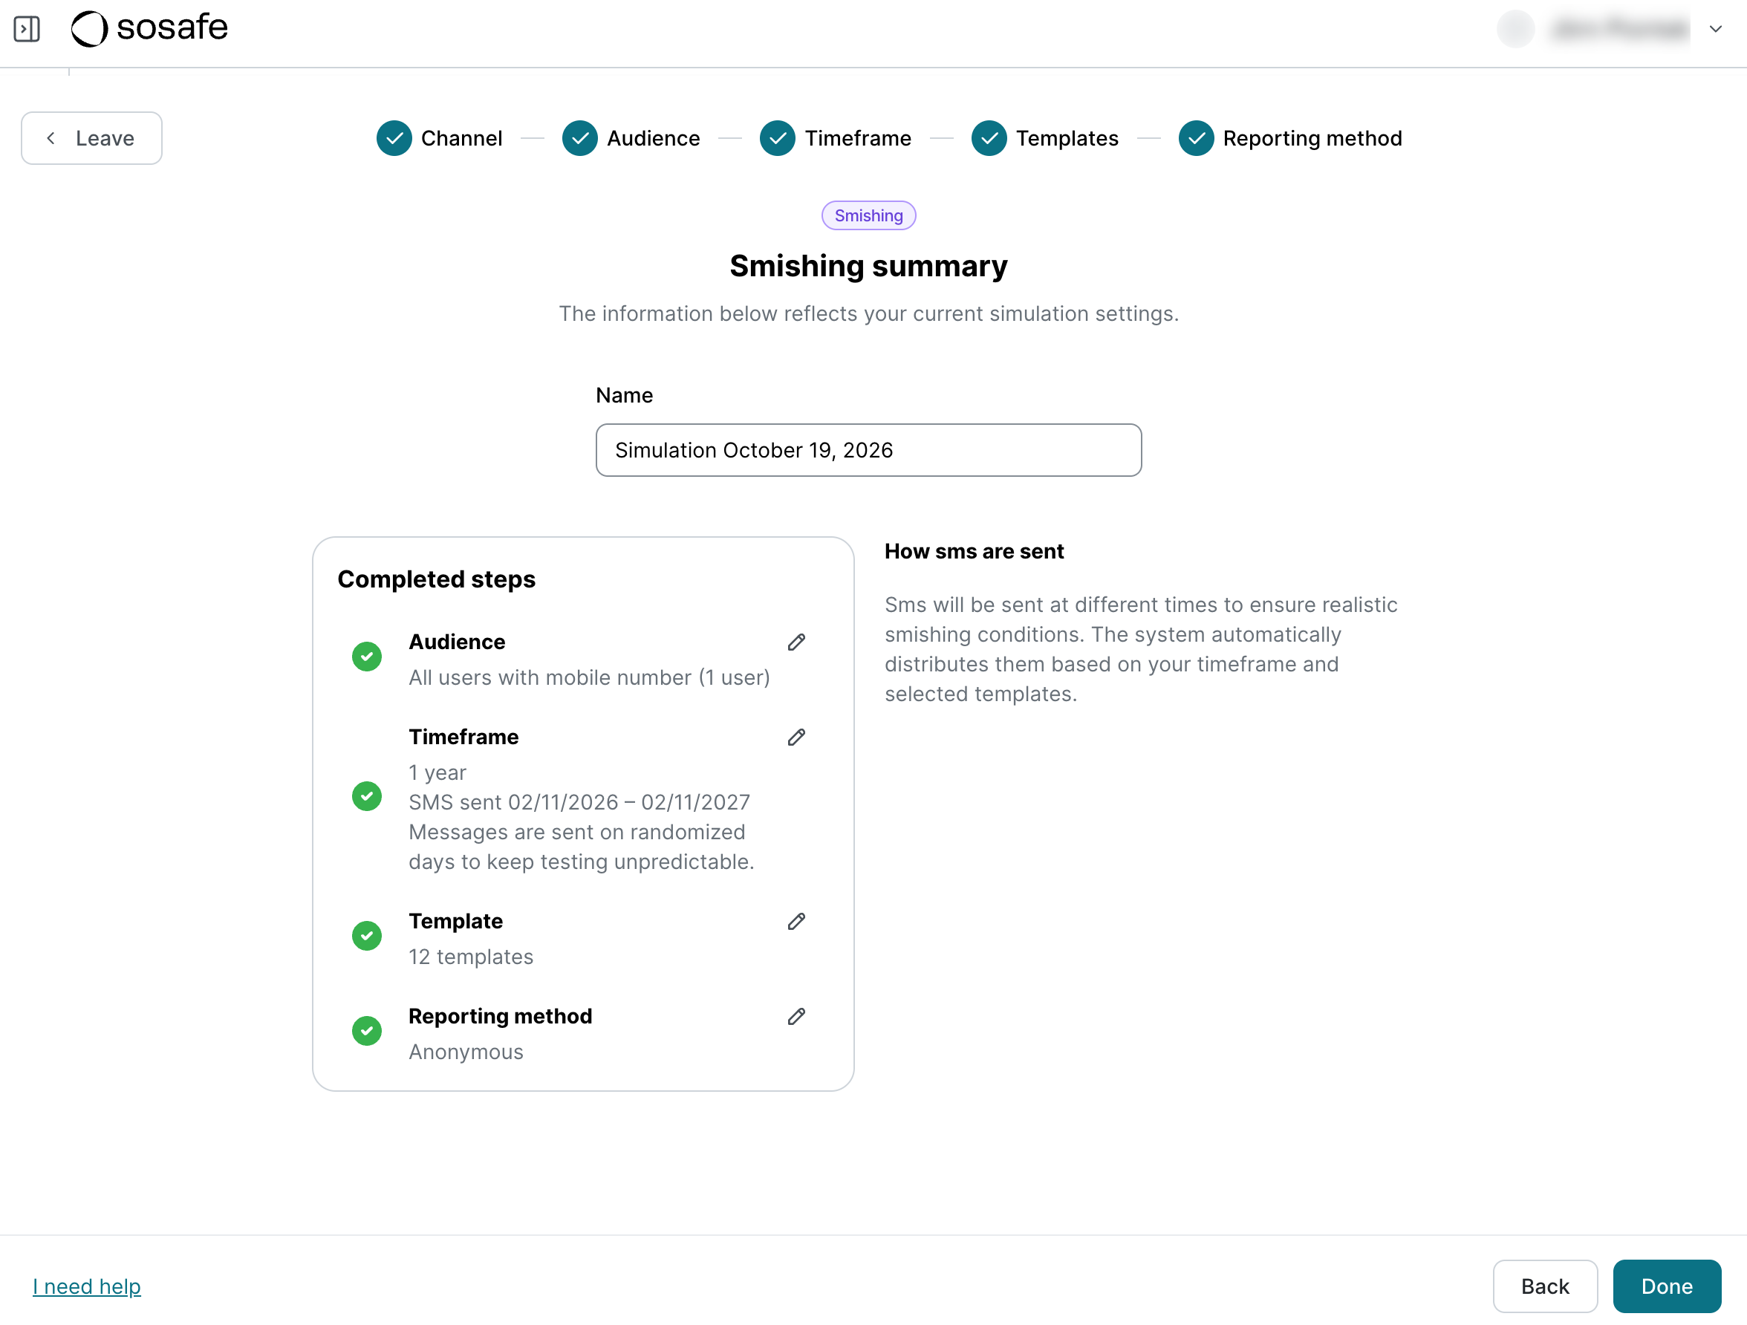Click the sosafe logo
This screenshot has height=1325, width=1747.
click(x=149, y=28)
